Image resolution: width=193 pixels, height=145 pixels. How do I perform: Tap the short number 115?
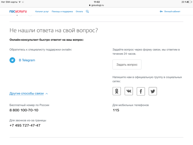coord(116,110)
